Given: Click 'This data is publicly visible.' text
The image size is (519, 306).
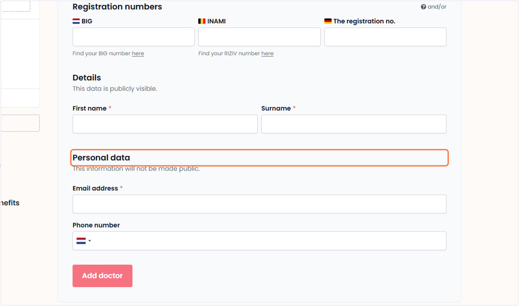Looking at the screenshot, I should [115, 89].
